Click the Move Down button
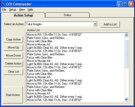This screenshot has height=107, width=135. click(14, 56)
